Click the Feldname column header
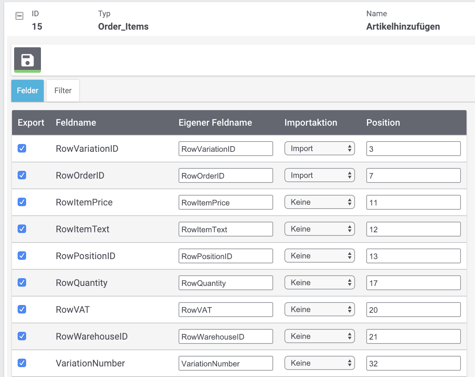The image size is (475, 377). tap(76, 122)
